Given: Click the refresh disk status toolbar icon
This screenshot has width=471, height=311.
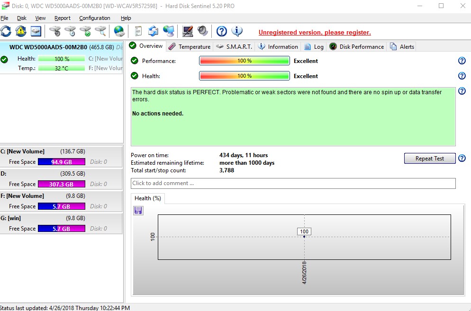Looking at the screenshot, I should click(x=6, y=31).
